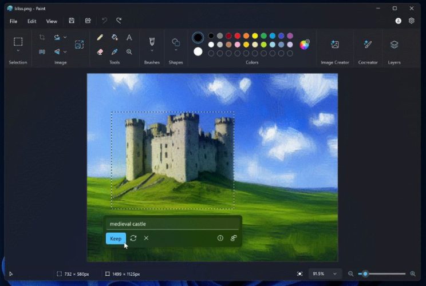Open the Shapes gallery icon

tap(176, 42)
